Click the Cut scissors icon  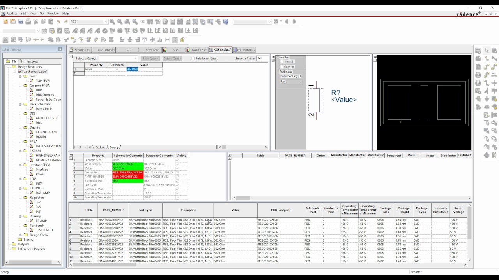35,22
